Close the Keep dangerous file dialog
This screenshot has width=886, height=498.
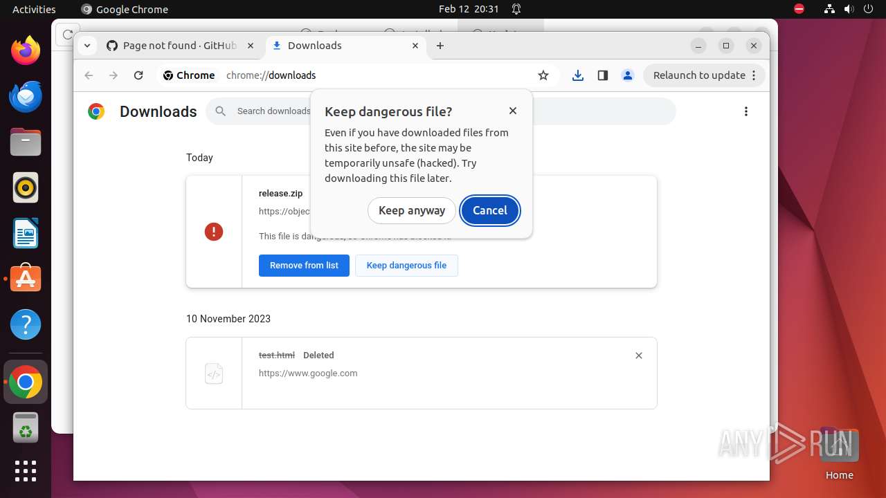pyautogui.click(x=513, y=111)
